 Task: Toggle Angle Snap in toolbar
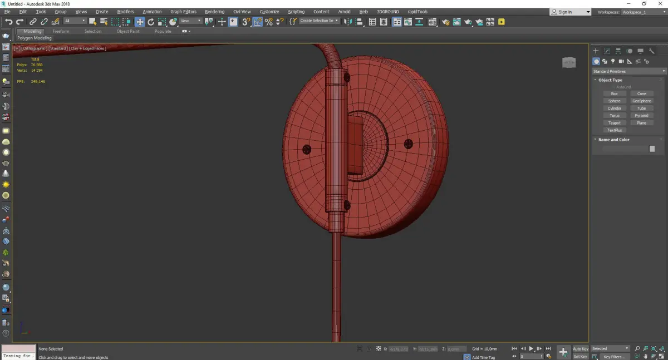tap(257, 22)
